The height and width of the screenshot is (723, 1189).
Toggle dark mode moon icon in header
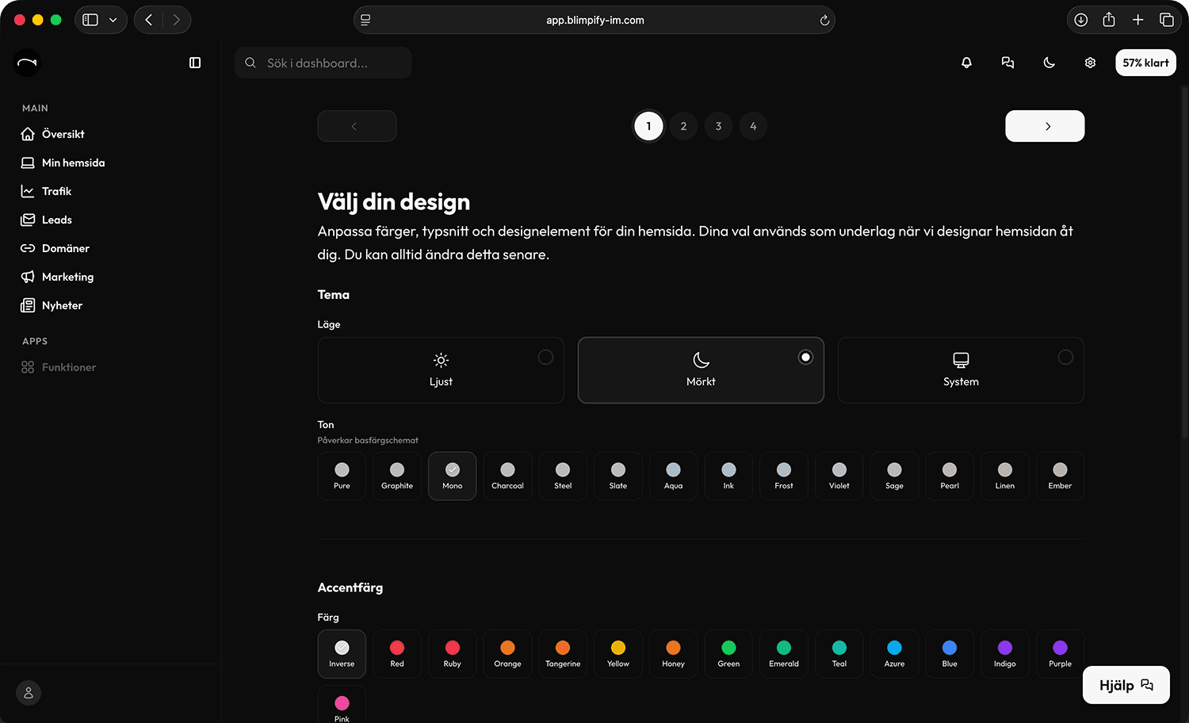[1049, 63]
